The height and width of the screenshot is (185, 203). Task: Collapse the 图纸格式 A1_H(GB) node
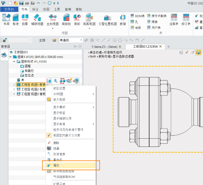14,61
